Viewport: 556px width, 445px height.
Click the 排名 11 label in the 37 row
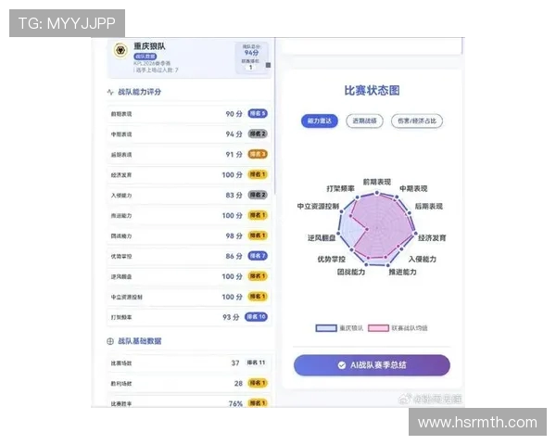[256, 362]
